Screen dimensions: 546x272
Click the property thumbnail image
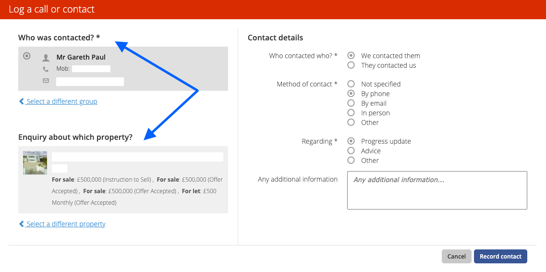[35, 163]
